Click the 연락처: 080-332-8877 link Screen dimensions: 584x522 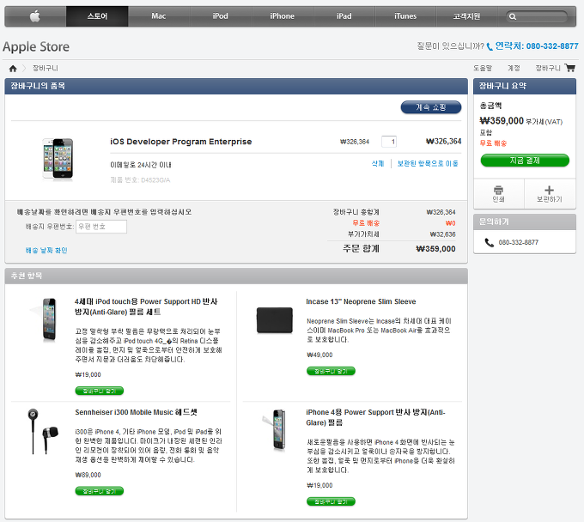point(536,46)
